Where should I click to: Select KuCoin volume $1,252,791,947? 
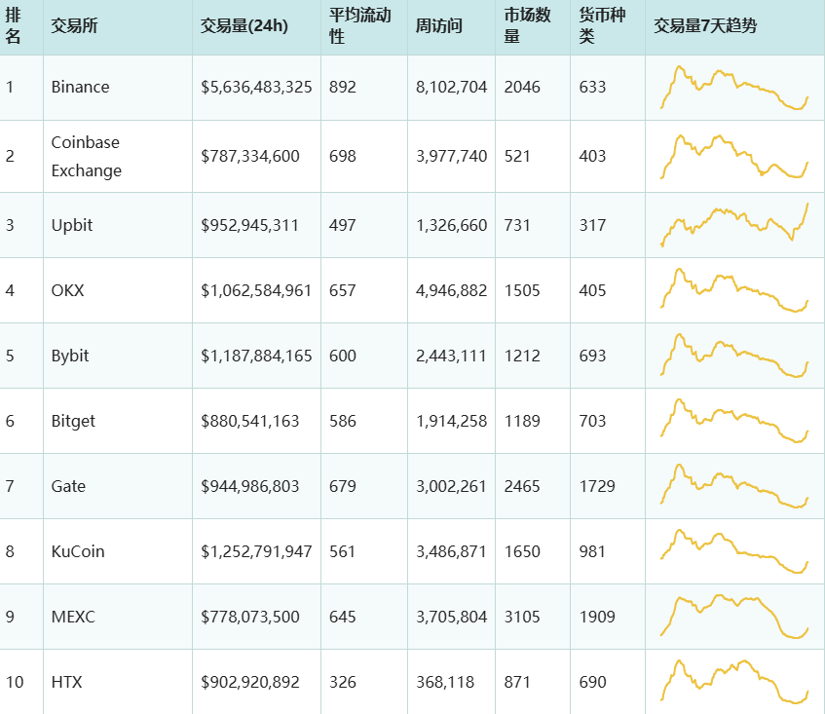pos(256,551)
